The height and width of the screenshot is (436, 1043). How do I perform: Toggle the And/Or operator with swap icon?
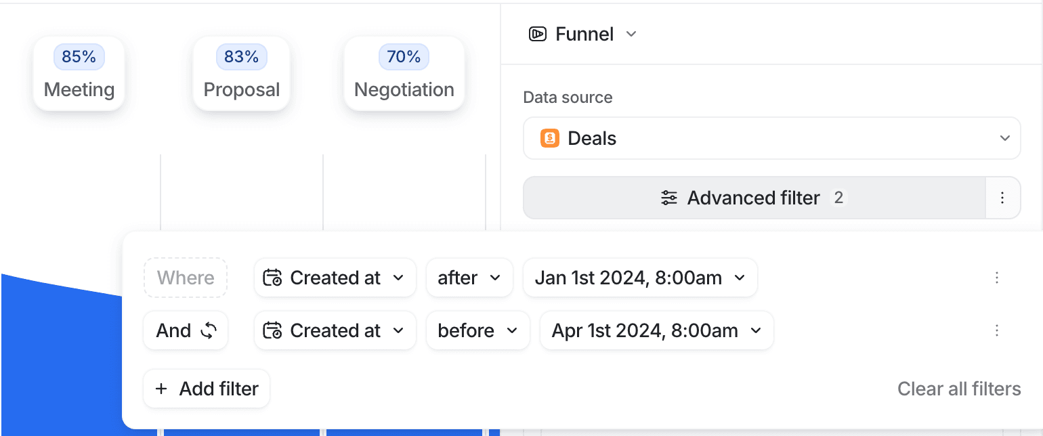[185, 330]
